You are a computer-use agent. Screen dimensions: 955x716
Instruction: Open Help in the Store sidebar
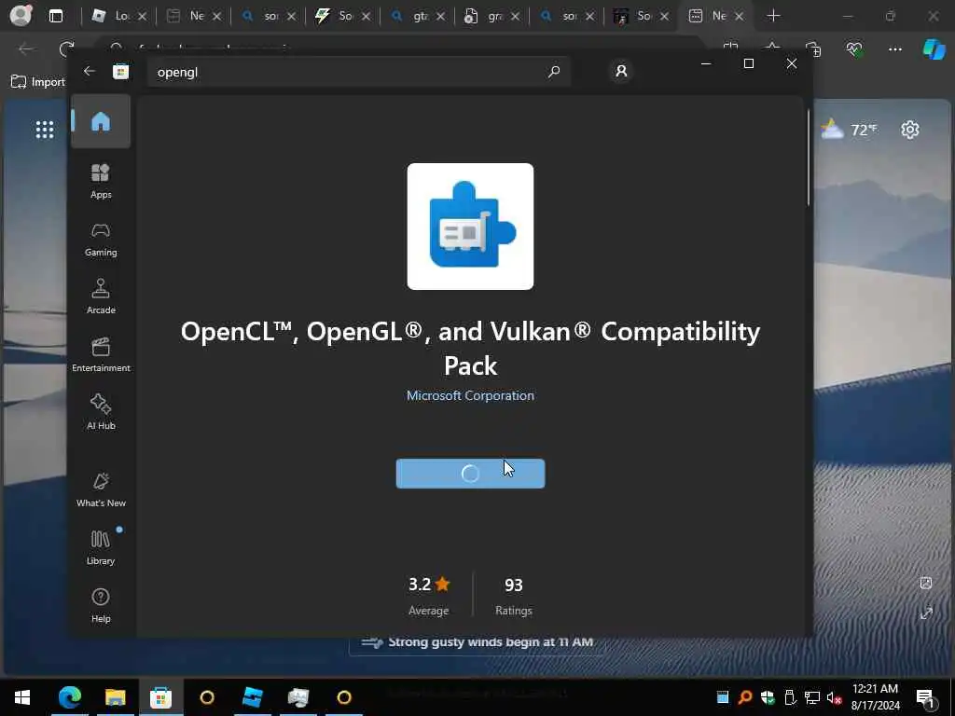(101, 605)
